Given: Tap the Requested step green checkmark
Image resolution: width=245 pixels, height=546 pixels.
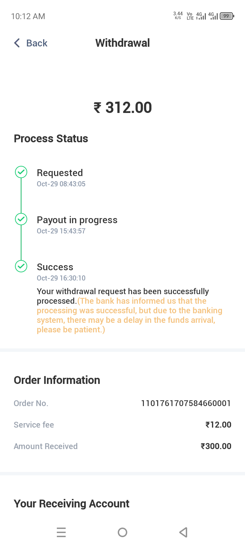Looking at the screenshot, I should (x=21, y=172).
